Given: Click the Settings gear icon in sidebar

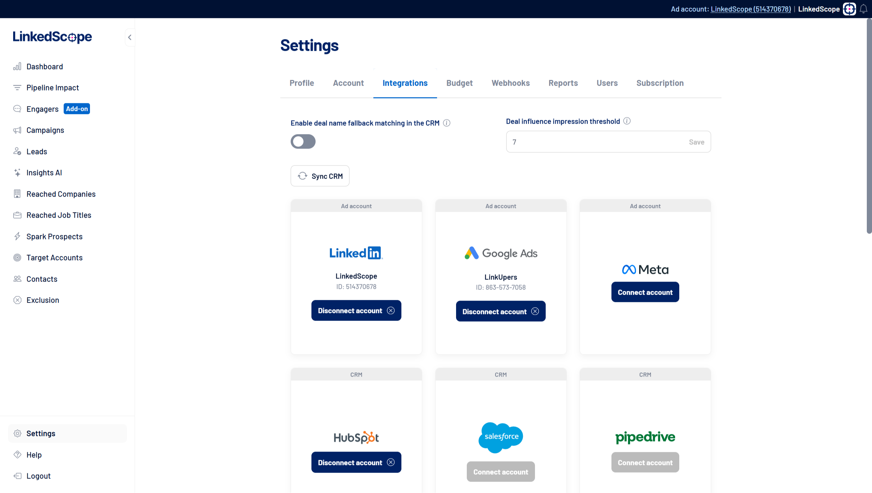Looking at the screenshot, I should [x=17, y=433].
